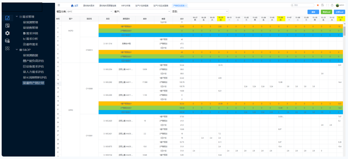
Task: Collapse the S&OP tree group
Action: (x=17, y=50)
